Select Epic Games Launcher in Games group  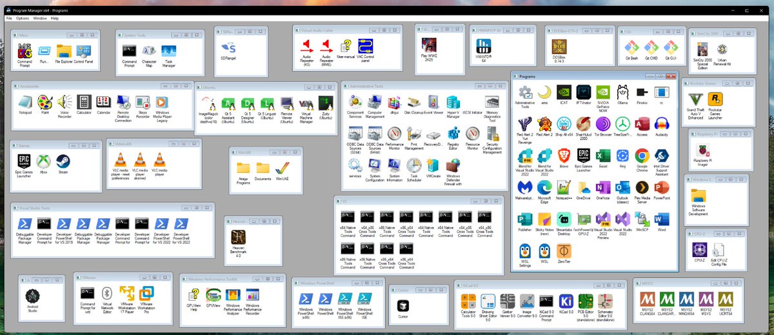coord(24,161)
